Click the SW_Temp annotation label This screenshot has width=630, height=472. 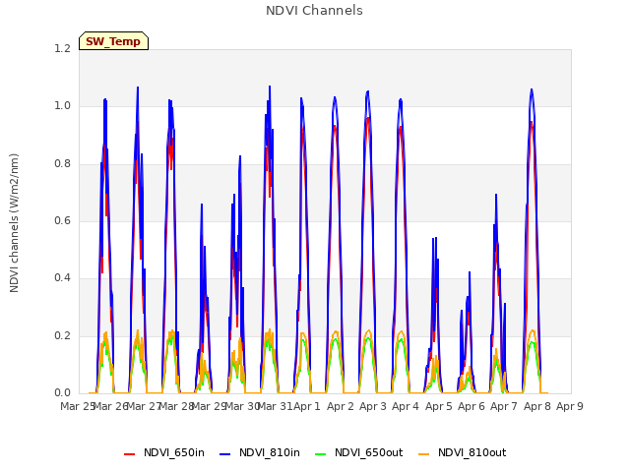[113, 41]
